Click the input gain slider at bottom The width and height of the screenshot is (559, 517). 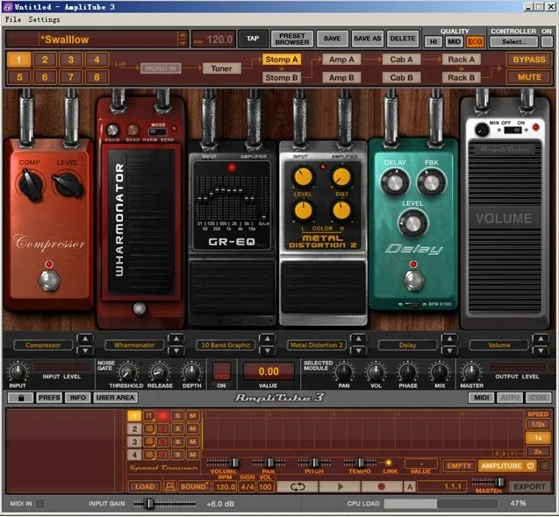(149, 504)
